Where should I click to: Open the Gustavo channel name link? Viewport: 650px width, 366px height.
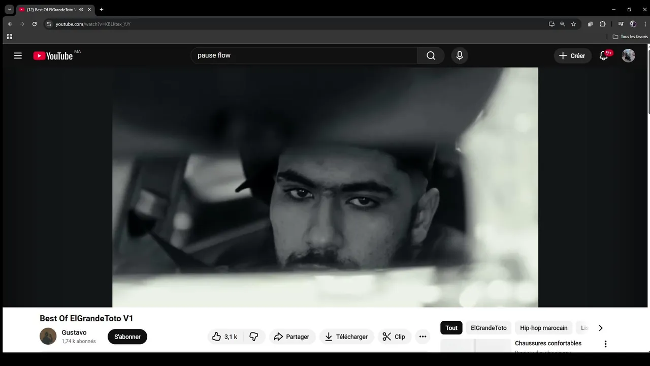[x=74, y=332]
